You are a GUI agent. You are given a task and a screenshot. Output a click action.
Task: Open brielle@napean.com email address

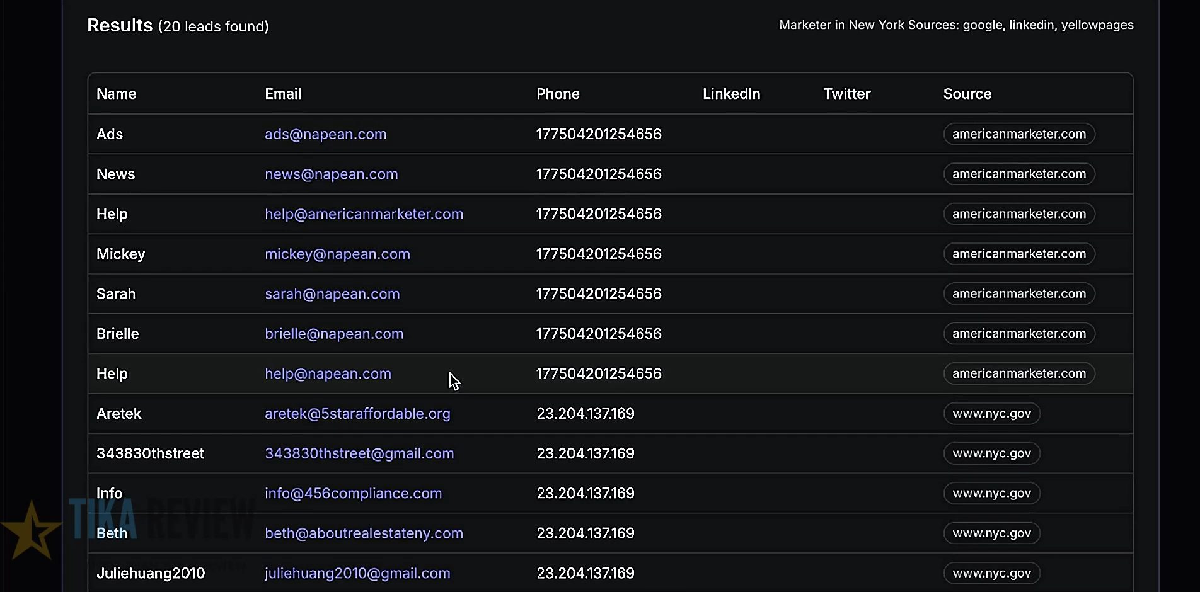click(x=334, y=334)
